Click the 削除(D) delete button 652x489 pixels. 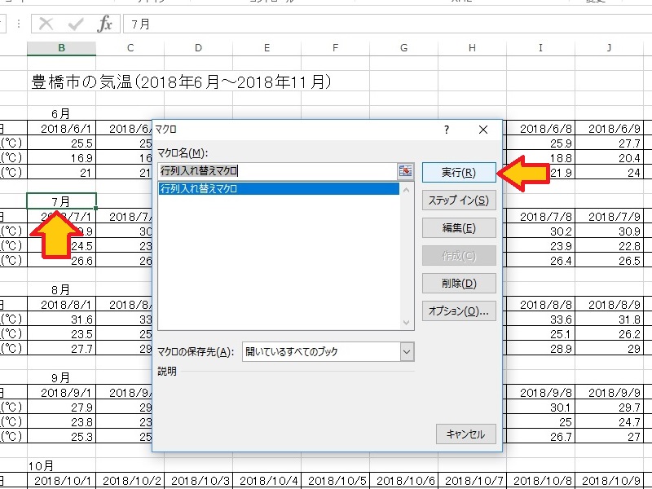(458, 284)
